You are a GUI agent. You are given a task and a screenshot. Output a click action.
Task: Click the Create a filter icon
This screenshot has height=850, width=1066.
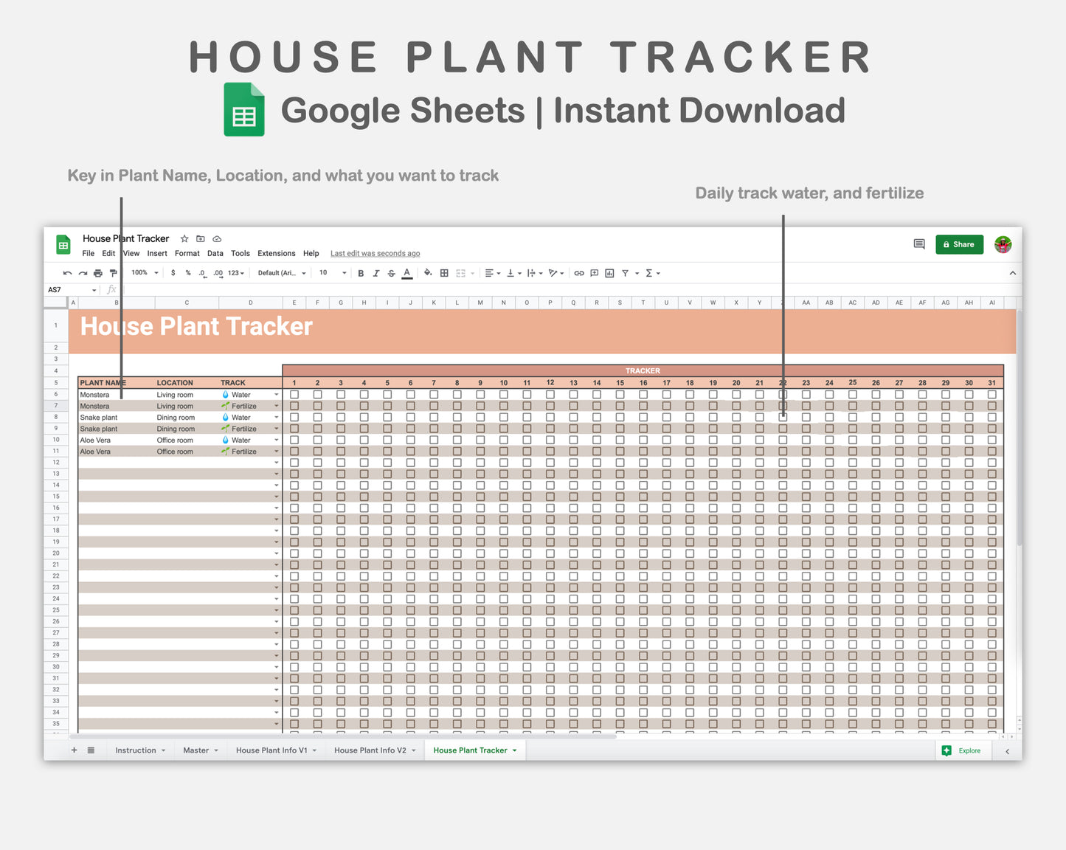point(625,273)
